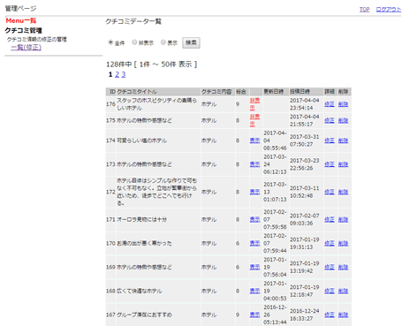Select title スタッフのホスピタリティの素晴らしいホテル
410x326 pixels.
[156, 104]
